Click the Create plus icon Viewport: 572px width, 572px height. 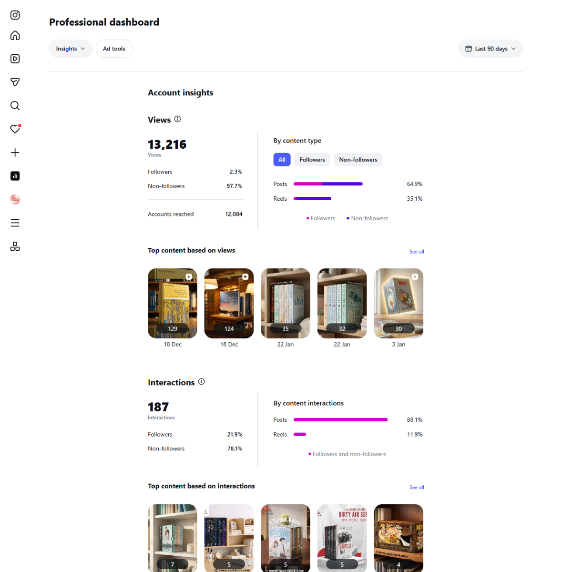(x=15, y=153)
